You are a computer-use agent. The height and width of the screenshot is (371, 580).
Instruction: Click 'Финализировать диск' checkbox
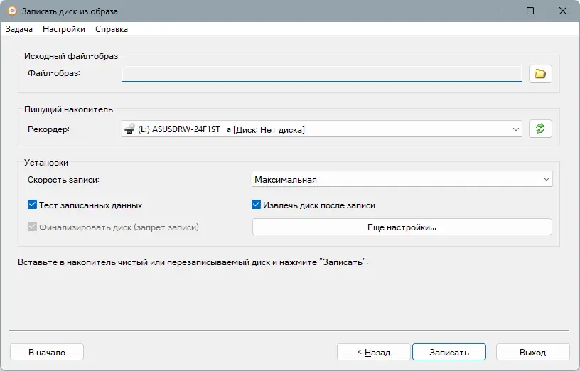click(x=32, y=227)
